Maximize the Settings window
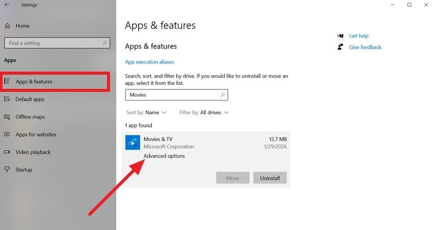This screenshot has height=230, width=433. point(409,5)
